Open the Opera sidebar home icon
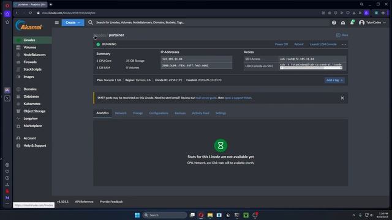 pos(7,14)
